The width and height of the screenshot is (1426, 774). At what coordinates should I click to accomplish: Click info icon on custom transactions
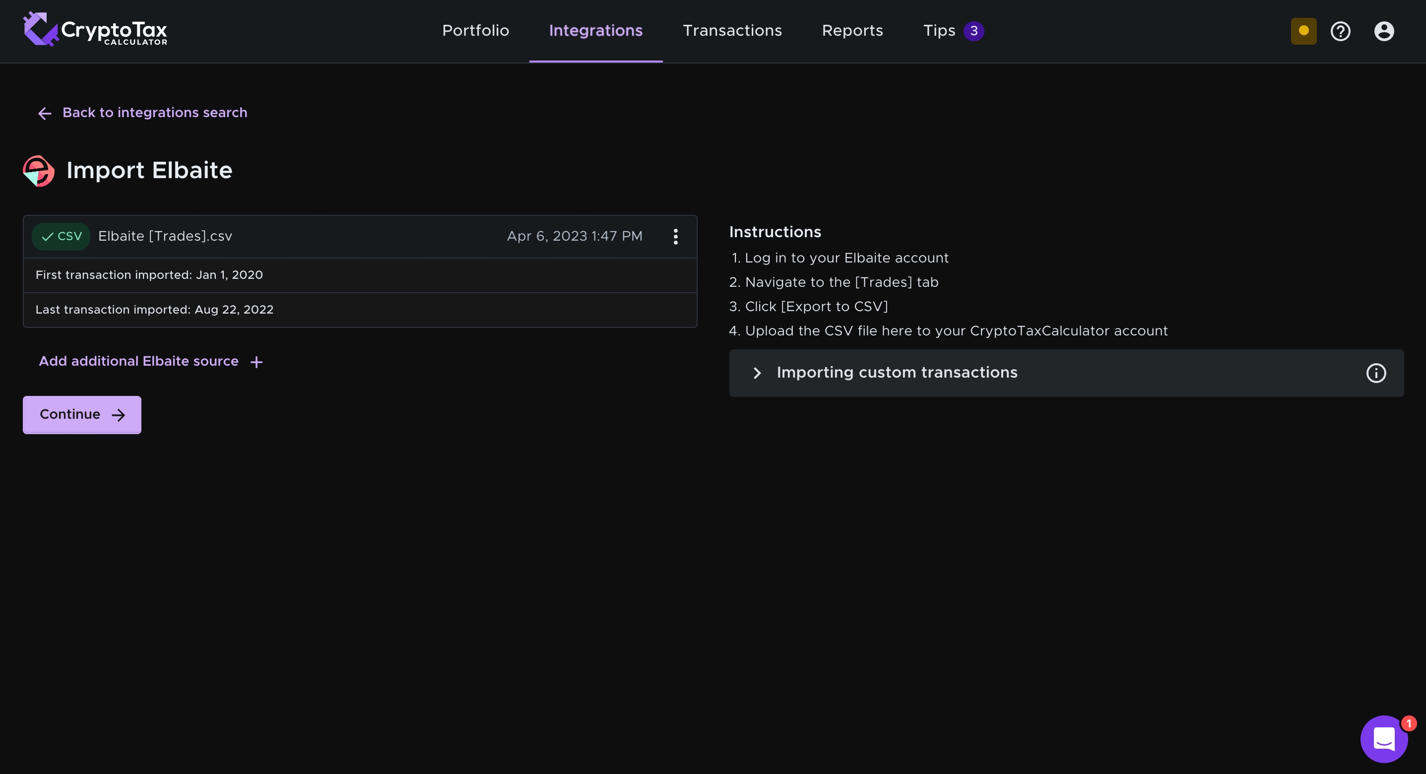(x=1375, y=373)
